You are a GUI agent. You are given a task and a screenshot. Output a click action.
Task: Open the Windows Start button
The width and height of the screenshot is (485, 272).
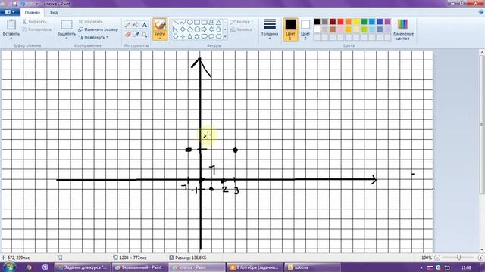pos(8,267)
